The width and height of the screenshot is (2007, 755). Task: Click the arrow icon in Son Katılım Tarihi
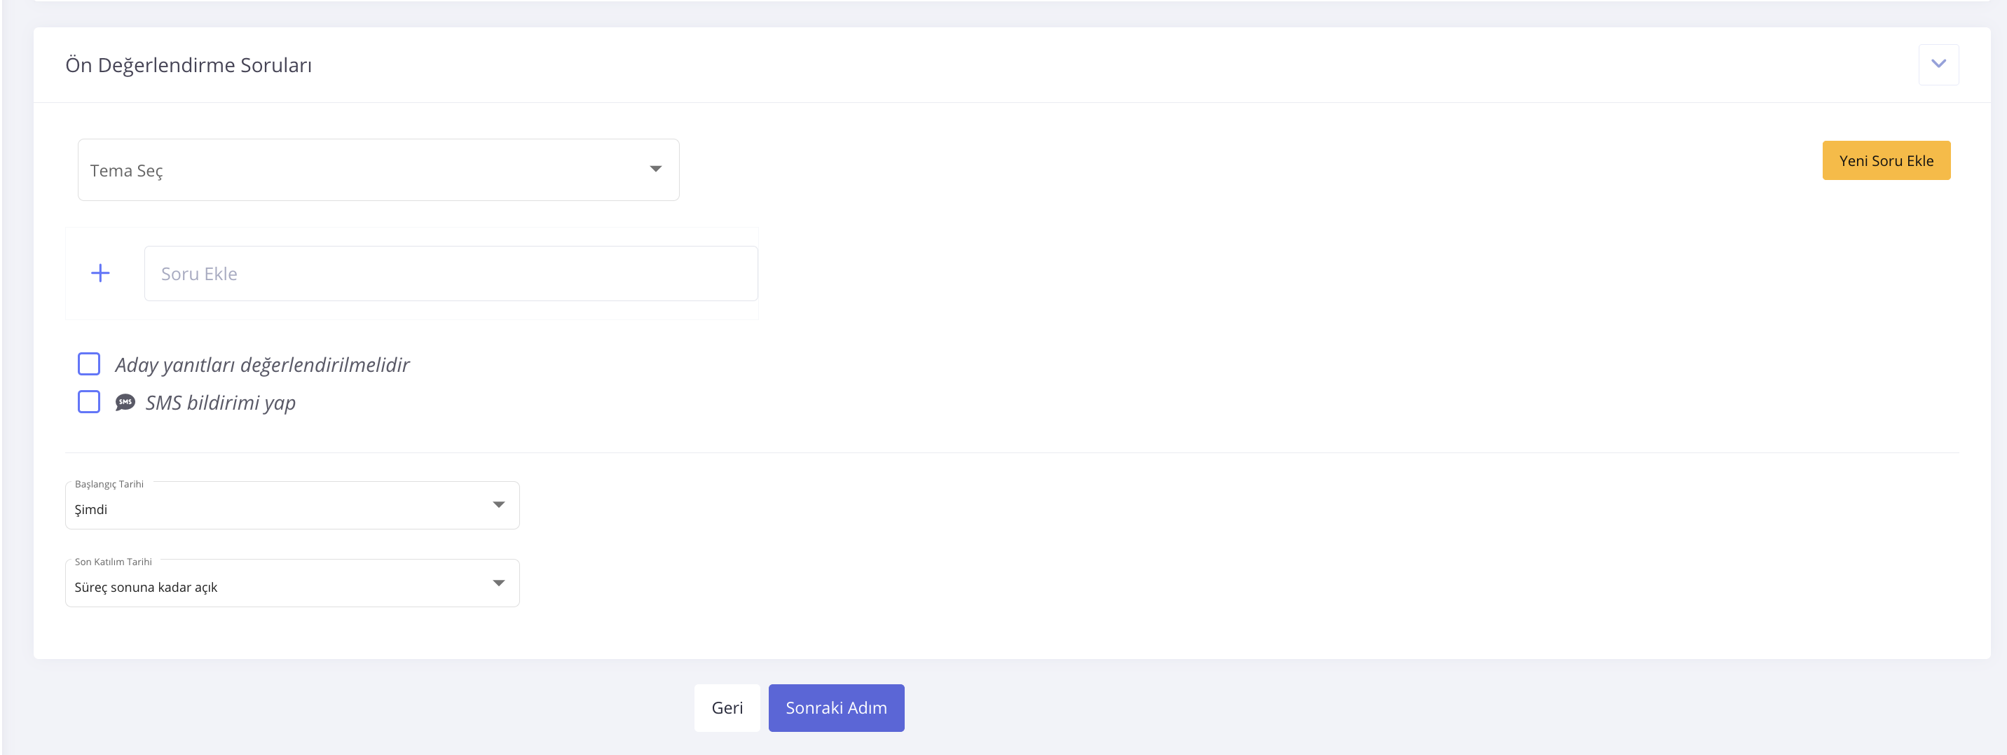click(x=499, y=583)
